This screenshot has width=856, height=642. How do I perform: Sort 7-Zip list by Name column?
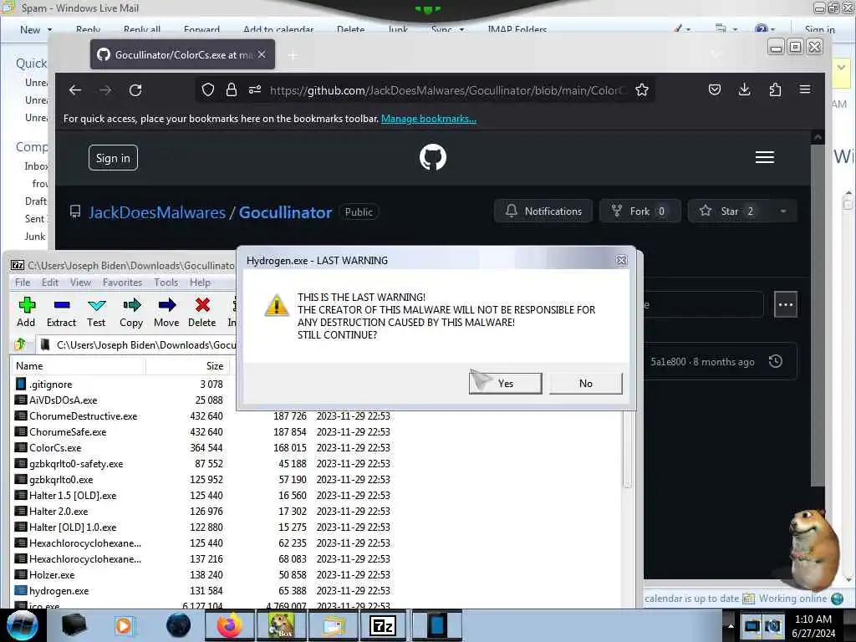click(x=78, y=366)
